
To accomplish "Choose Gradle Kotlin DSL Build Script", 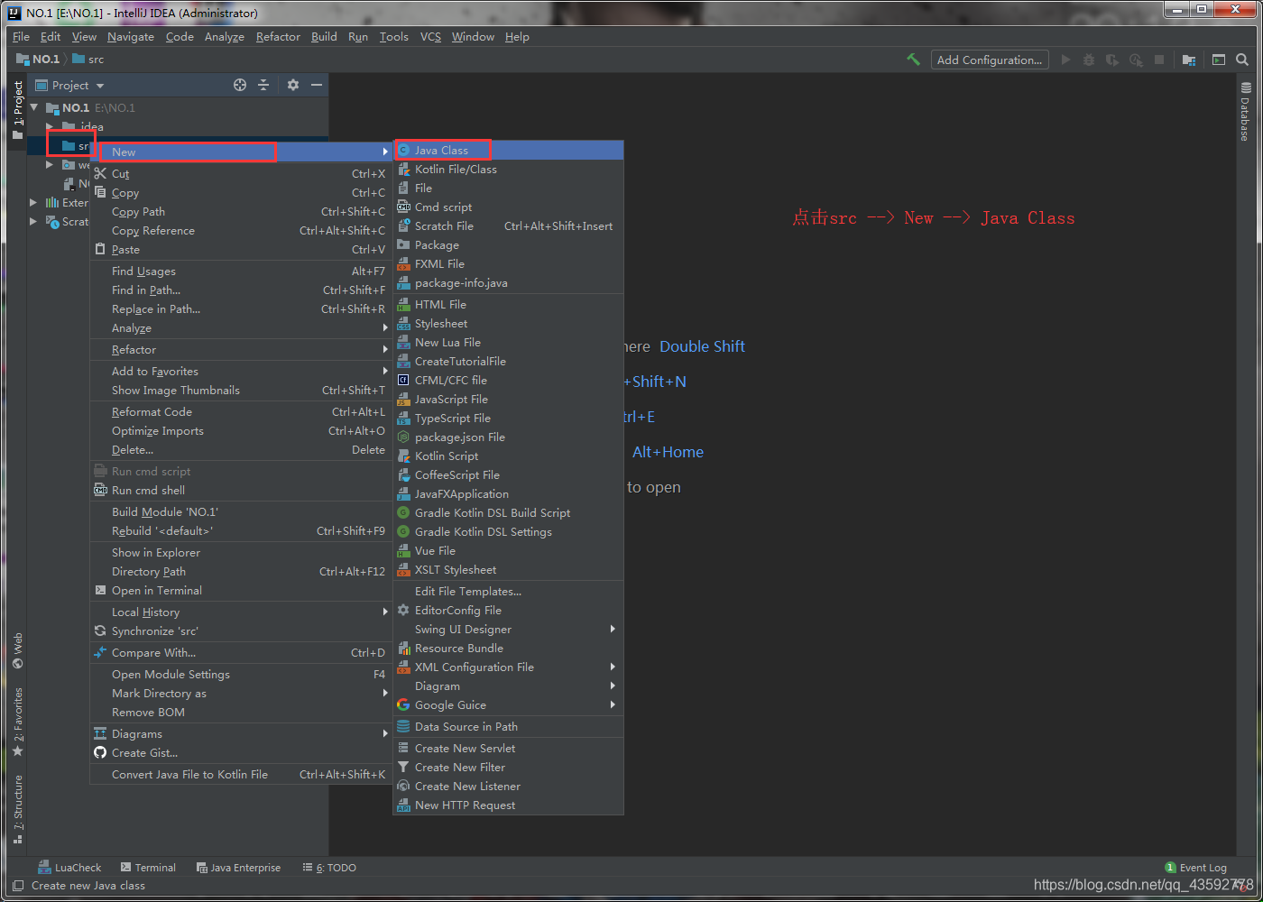I will [x=509, y=513].
